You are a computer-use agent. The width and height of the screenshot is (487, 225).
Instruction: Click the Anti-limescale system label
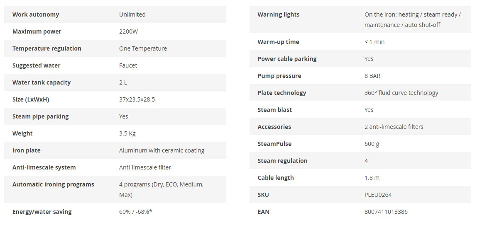[44, 167]
